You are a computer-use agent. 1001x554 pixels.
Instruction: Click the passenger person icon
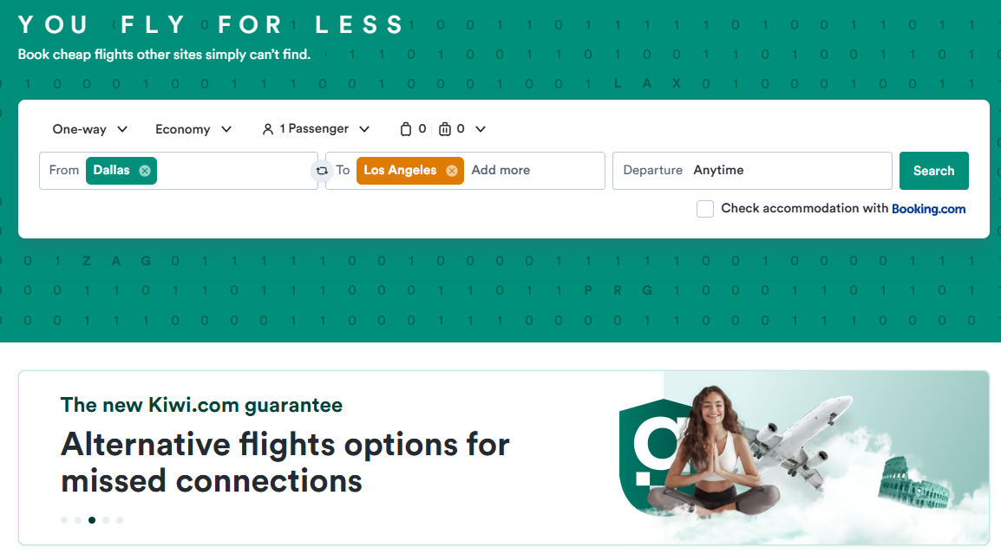[x=268, y=129]
